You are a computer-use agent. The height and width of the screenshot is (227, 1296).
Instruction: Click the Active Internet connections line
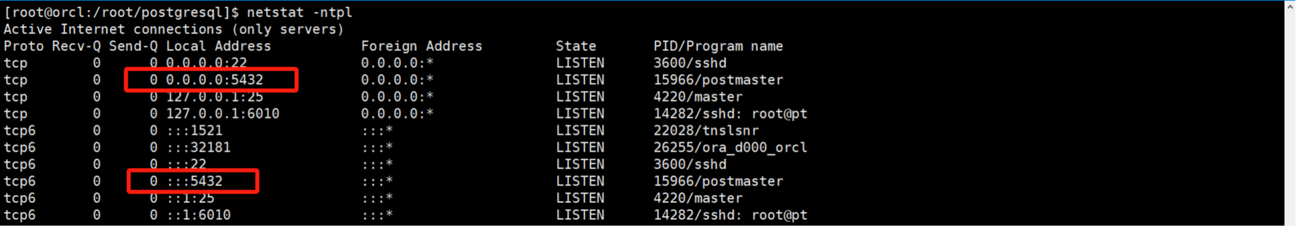173,29
